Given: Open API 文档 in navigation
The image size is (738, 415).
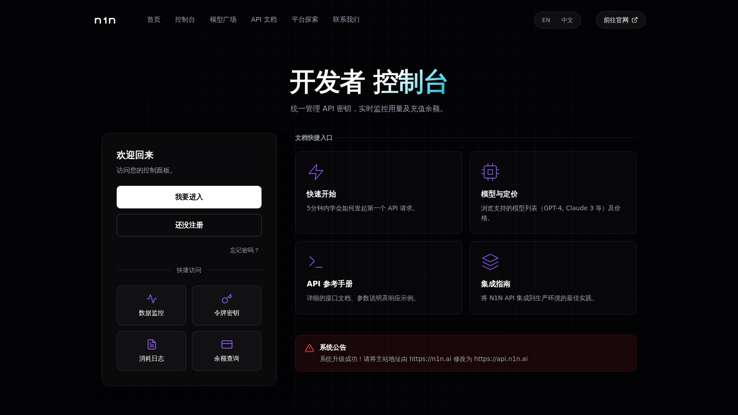Looking at the screenshot, I should (264, 19).
